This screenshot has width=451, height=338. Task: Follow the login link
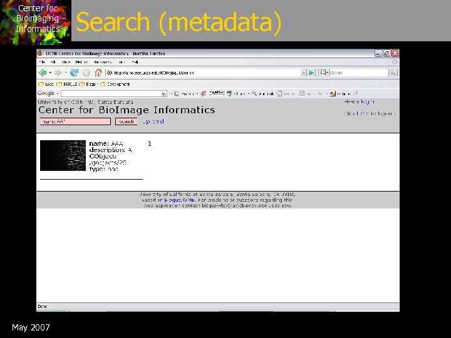click(x=367, y=101)
